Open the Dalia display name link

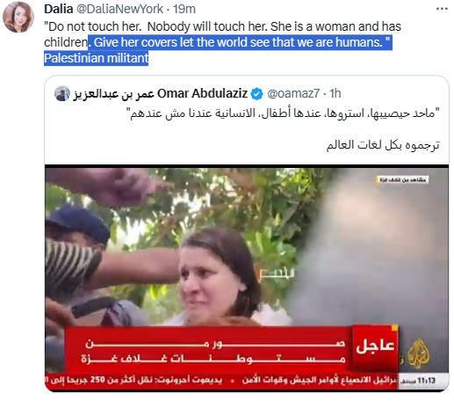[59, 9]
